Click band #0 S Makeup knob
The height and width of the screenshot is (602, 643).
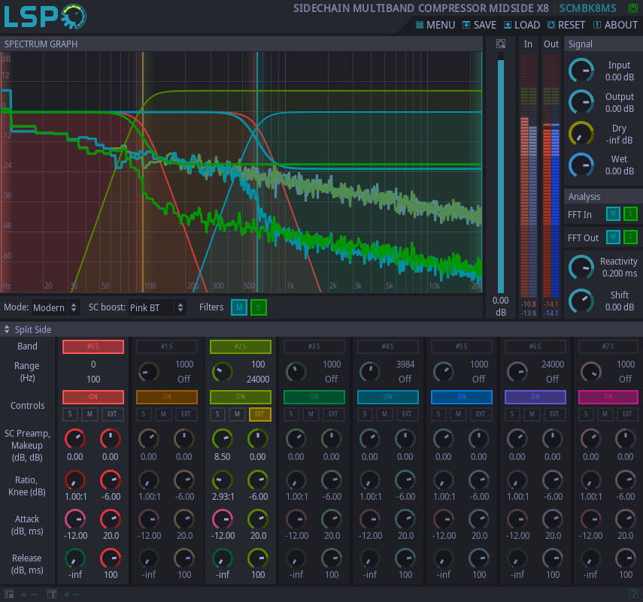[x=111, y=439]
